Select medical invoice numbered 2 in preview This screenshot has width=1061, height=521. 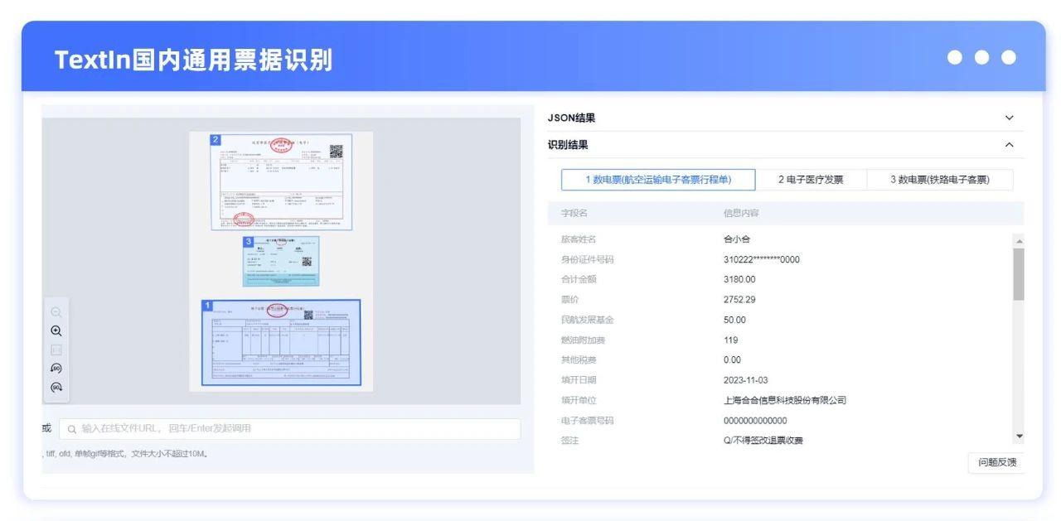[282, 181]
